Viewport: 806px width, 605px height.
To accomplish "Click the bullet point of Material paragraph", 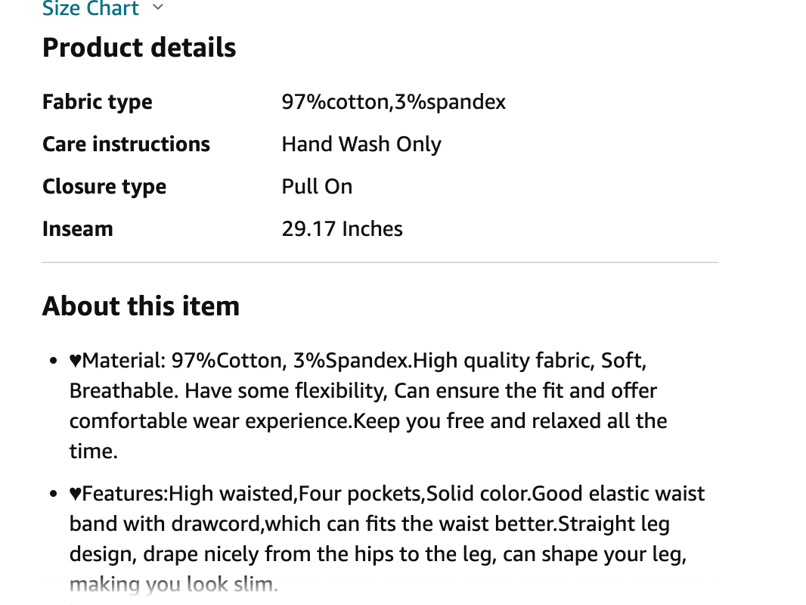I will tap(53, 361).
